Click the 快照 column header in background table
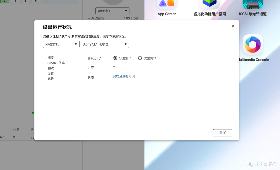The height and width of the screenshot is (170, 280). pos(16,130)
